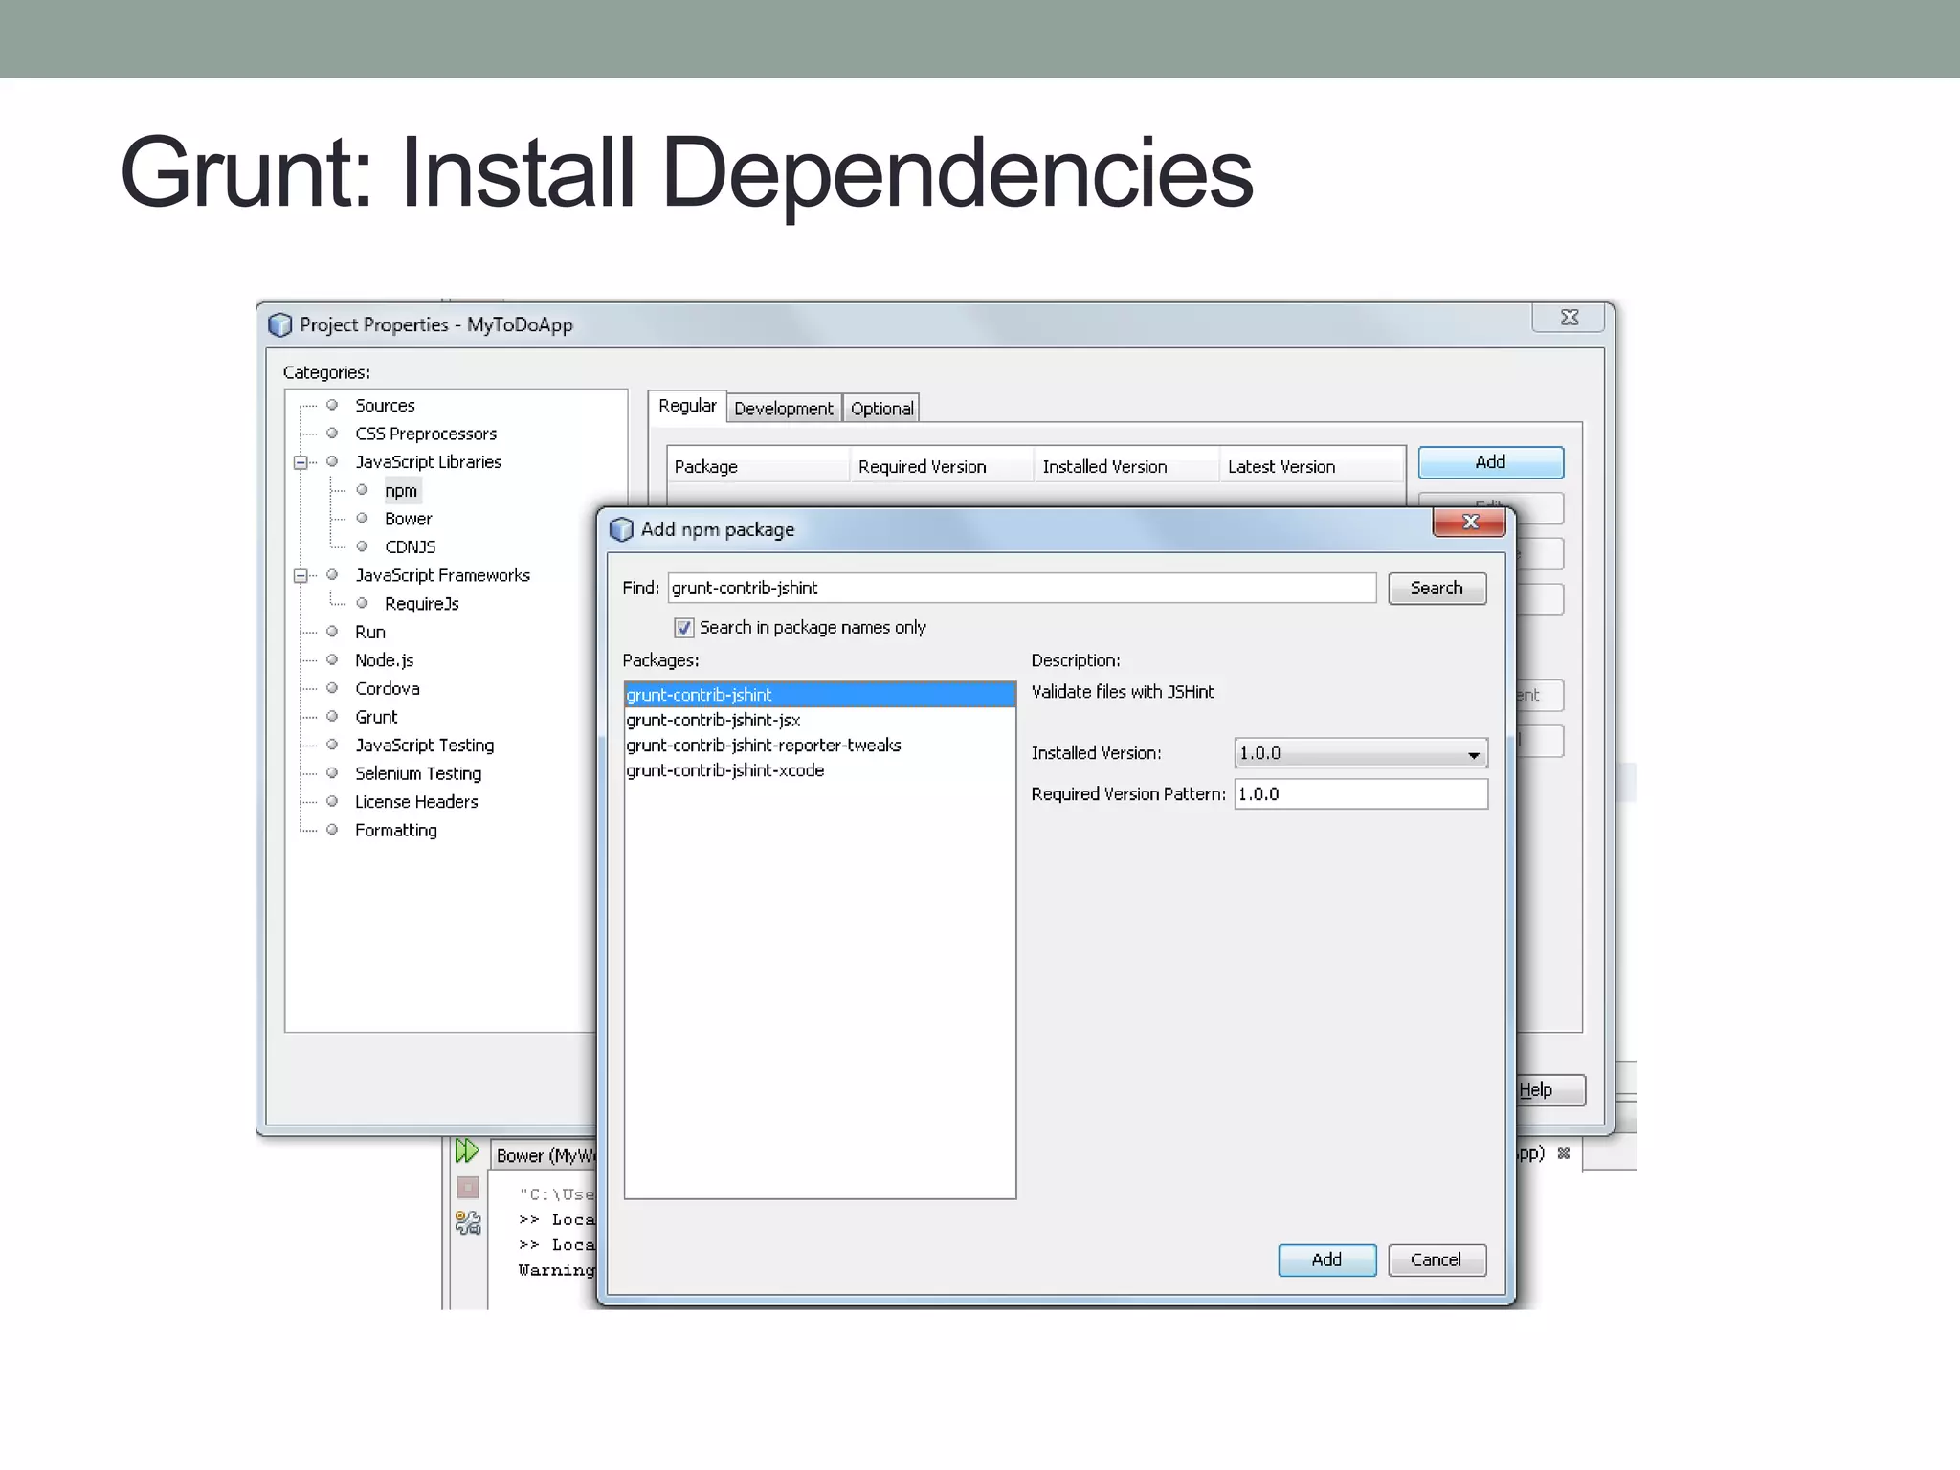Click Add in the npm package dialog
1960x1470 pixels.
click(x=1326, y=1259)
